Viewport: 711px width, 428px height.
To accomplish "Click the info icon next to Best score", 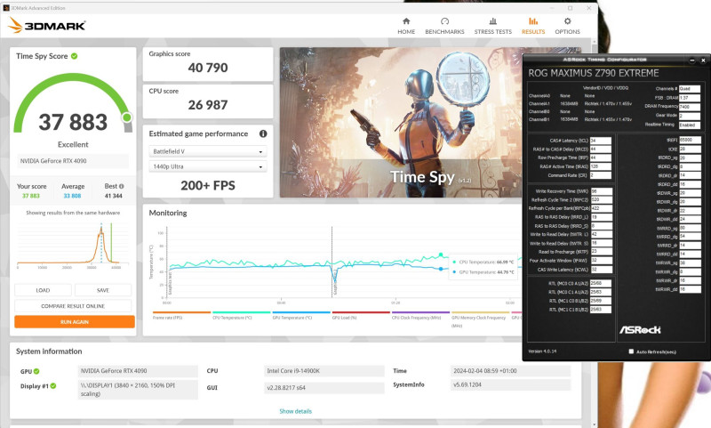I will (122, 186).
